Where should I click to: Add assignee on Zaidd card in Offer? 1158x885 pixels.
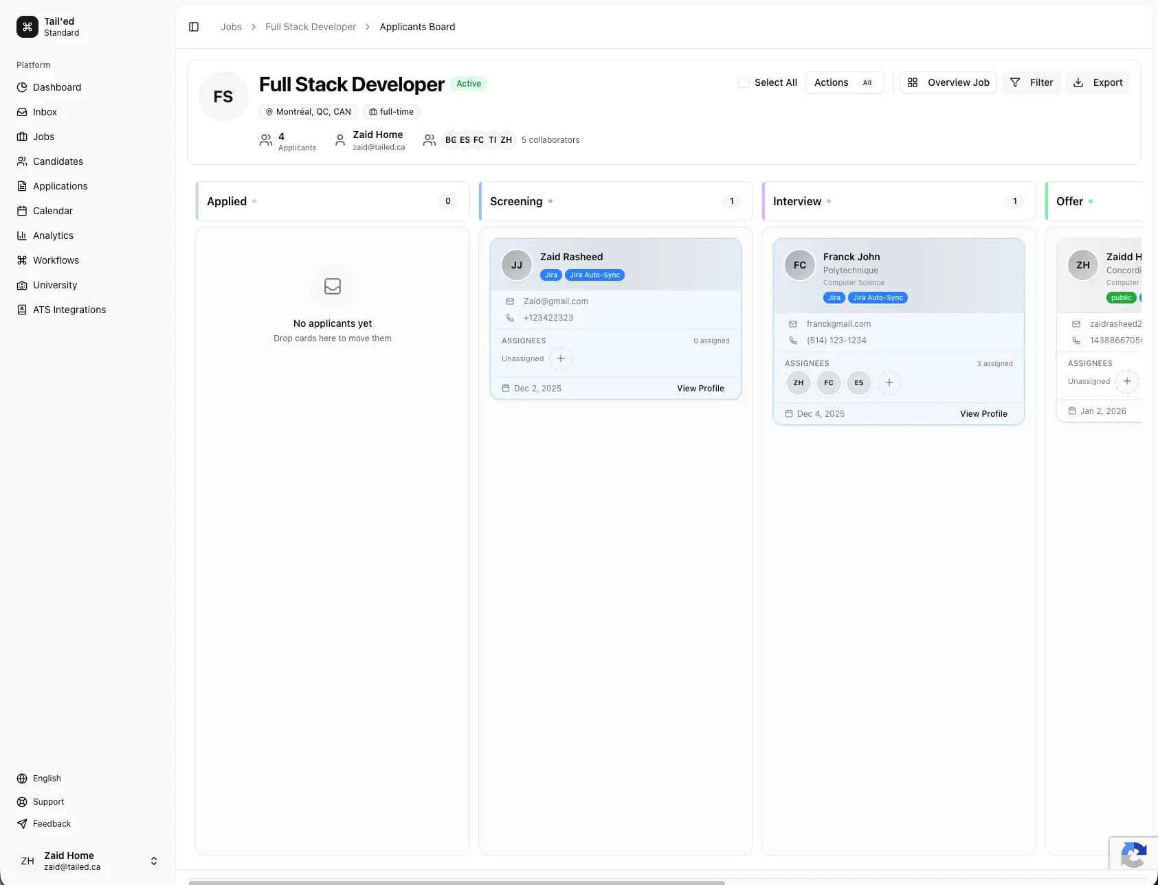1127,381
